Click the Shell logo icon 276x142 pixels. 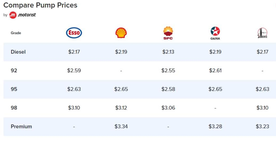(121, 33)
